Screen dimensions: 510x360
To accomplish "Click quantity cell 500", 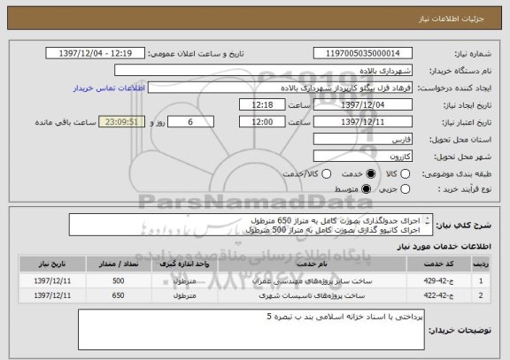I will [x=119, y=280].
